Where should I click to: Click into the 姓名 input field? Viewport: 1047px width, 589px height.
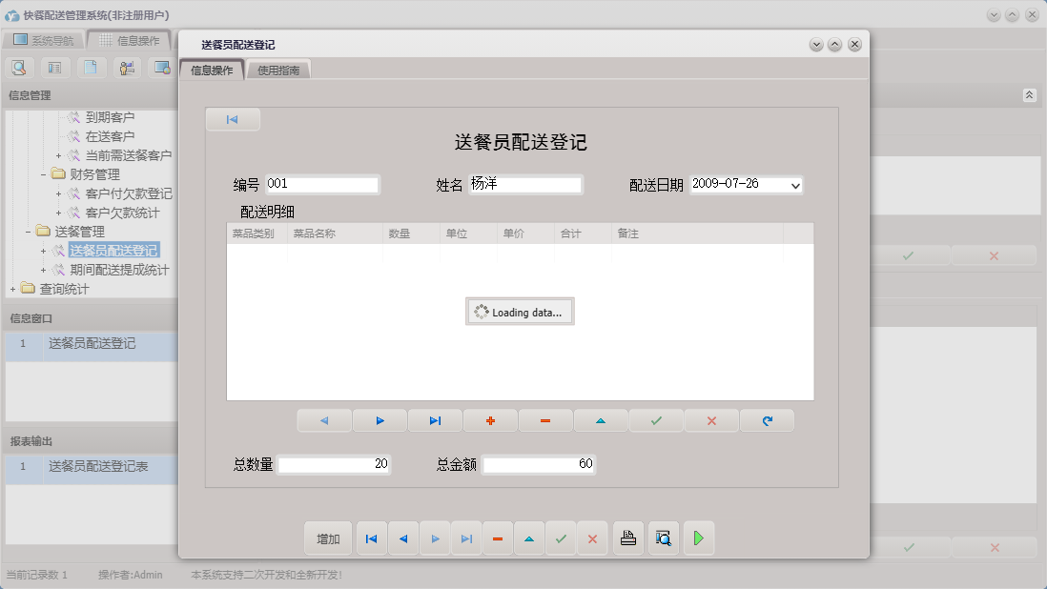tap(523, 185)
